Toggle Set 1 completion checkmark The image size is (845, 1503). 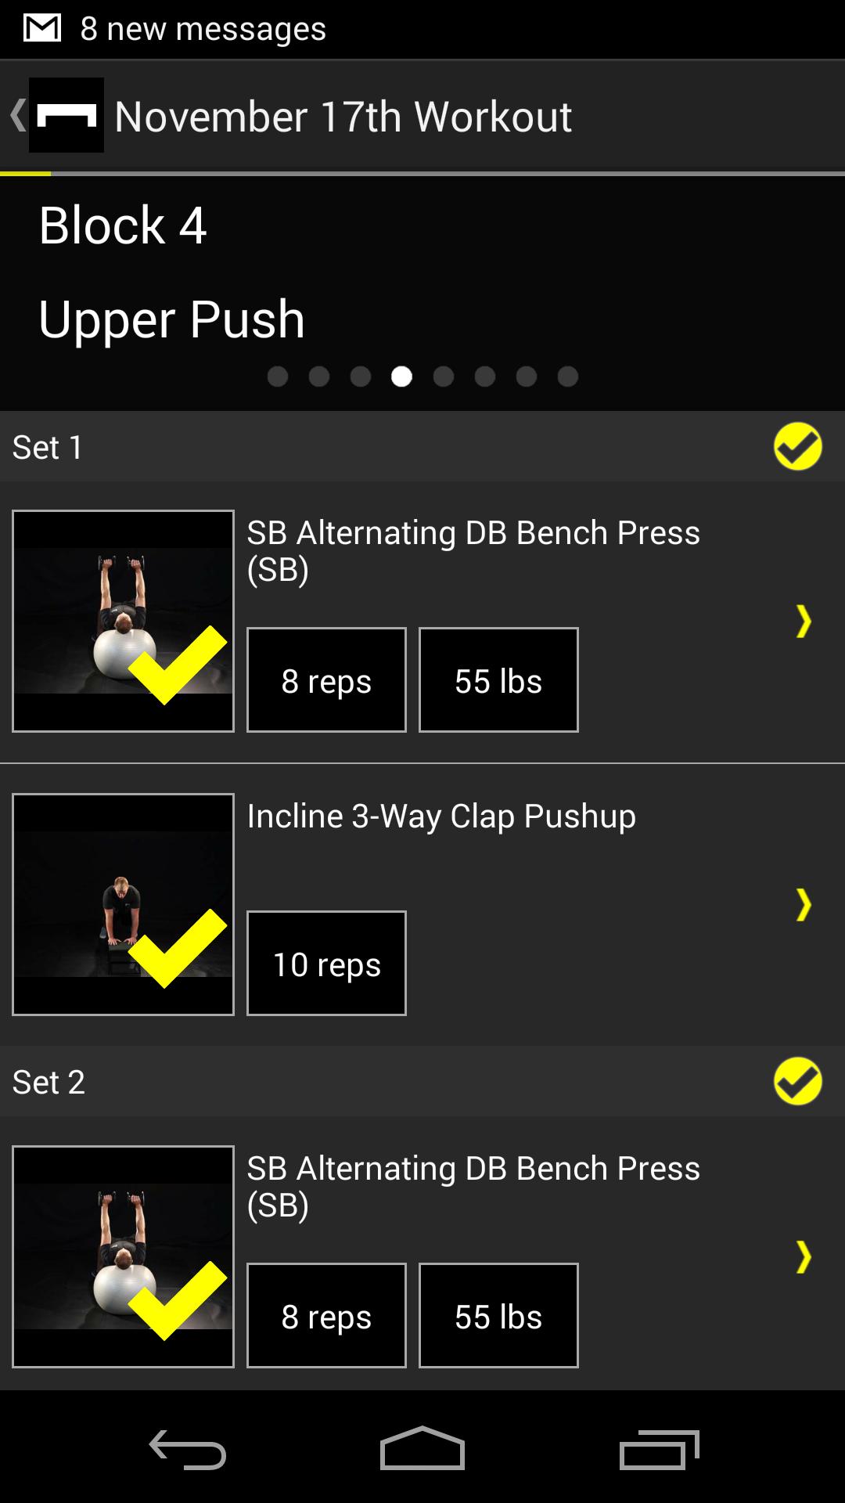(x=797, y=447)
